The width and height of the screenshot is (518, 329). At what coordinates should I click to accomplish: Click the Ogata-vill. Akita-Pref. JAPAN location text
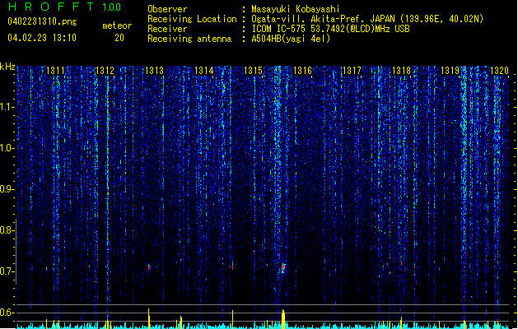(x=367, y=19)
